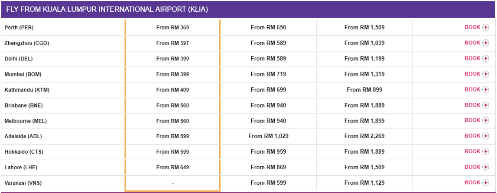This screenshot has height=193, width=497.
Task: Pick the From RM 1,199 Delhi fare
Action: [x=364, y=59]
